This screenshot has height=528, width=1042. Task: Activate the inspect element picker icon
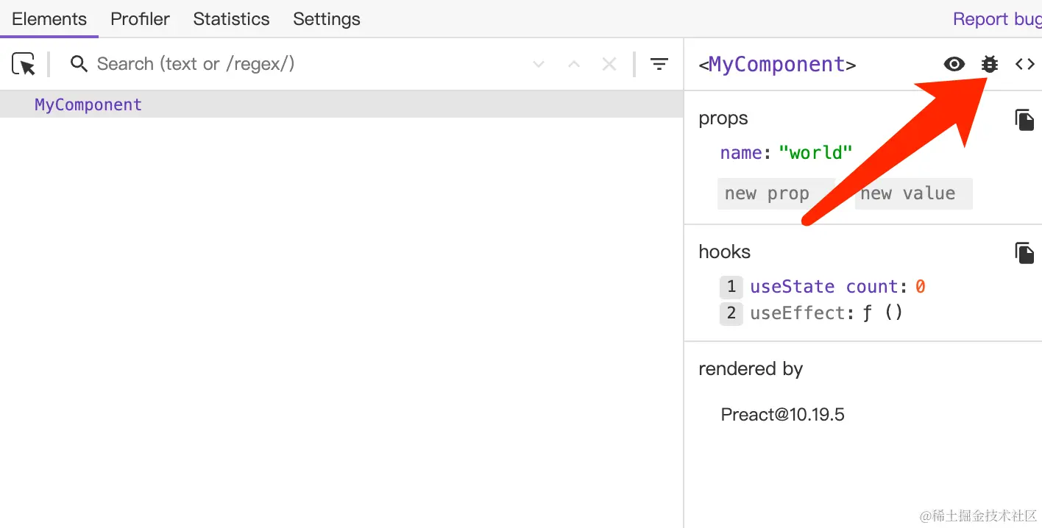point(24,65)
